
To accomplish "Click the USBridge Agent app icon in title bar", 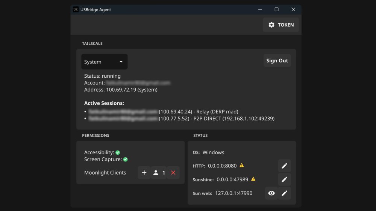I will coord(76,10).
